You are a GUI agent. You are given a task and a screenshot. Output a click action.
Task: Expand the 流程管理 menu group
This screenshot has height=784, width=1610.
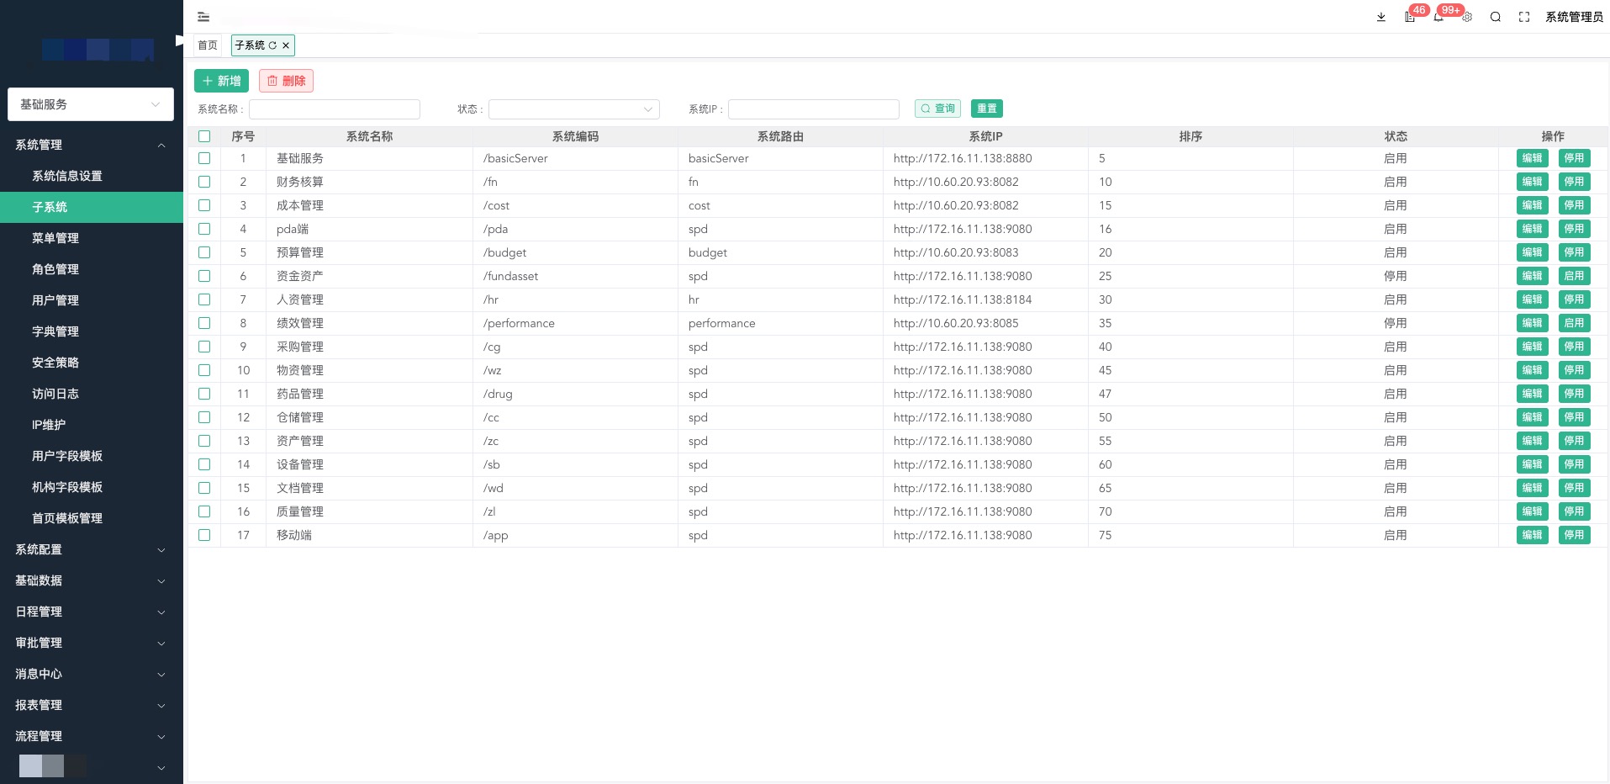[91, 736]
